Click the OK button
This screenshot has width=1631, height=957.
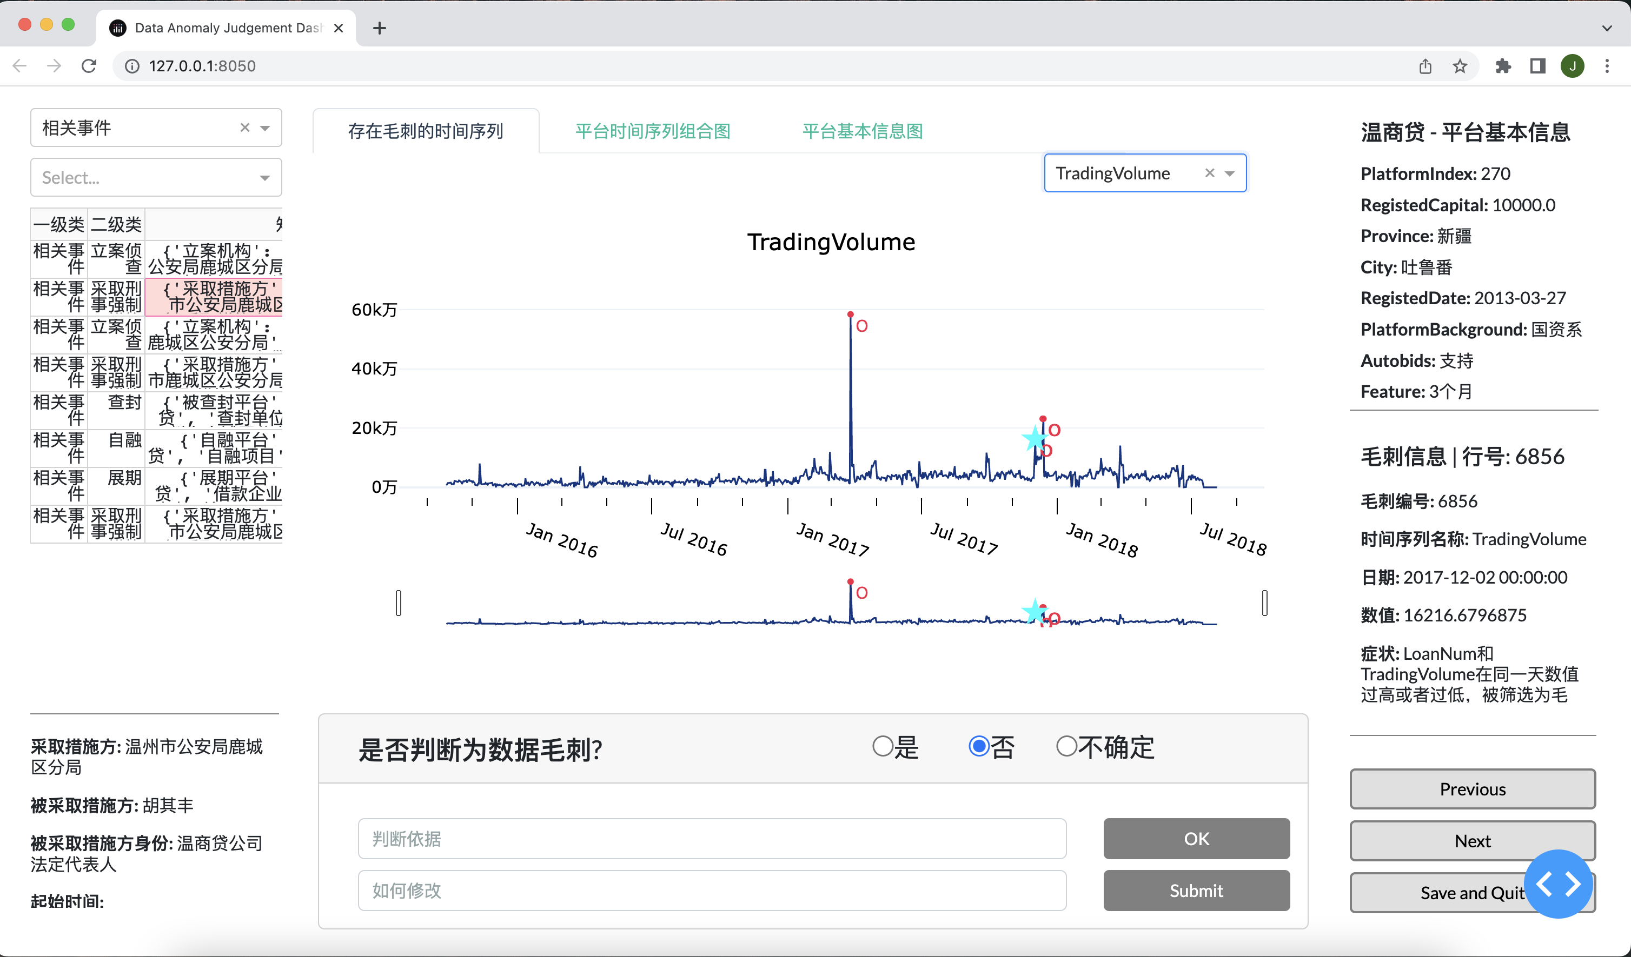[1197, 839]
